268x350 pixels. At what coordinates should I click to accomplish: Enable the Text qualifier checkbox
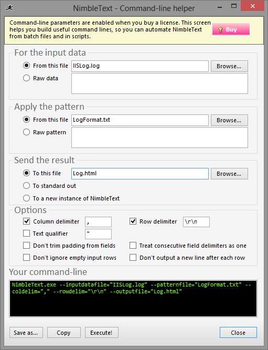coord(26,234)
